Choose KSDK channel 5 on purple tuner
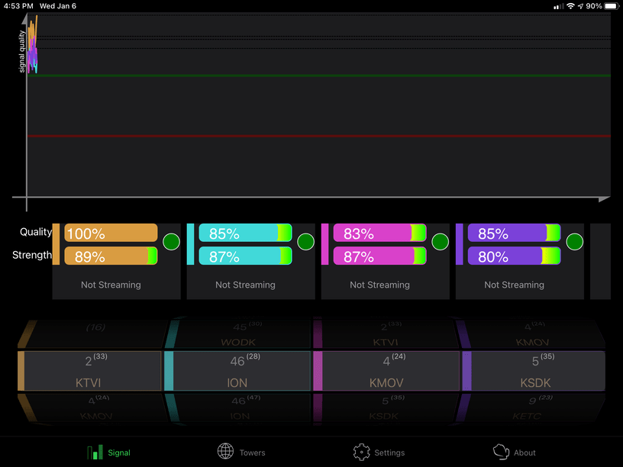The height and width of the screenshot is (467, 623). click(x=534, y=371)
